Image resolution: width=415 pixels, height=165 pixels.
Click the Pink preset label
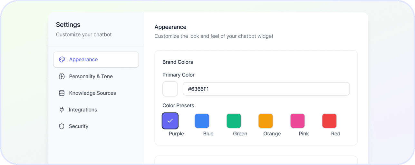click(304, 134)
